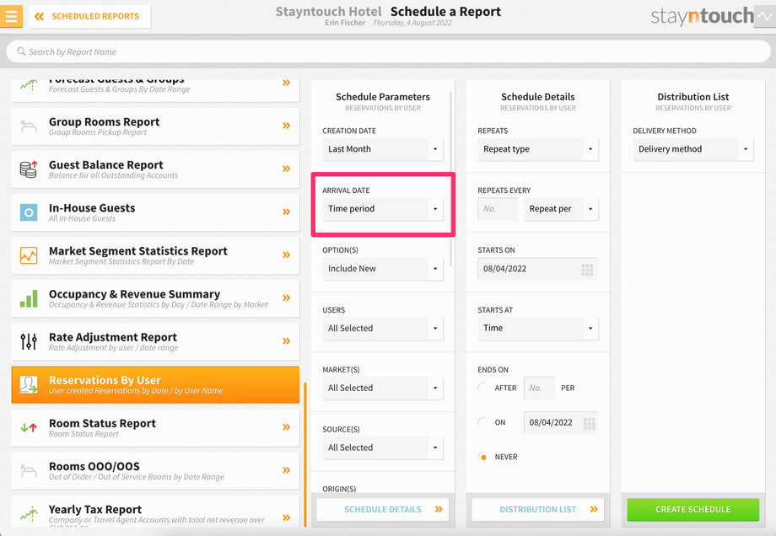Screen dimensions: 776x536
Task: Open In-House Guests chevron arrow
Action: click(x=286, y=212)
